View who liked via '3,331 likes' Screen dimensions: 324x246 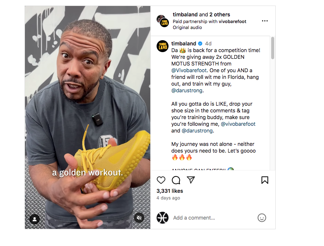click(170, 191)
